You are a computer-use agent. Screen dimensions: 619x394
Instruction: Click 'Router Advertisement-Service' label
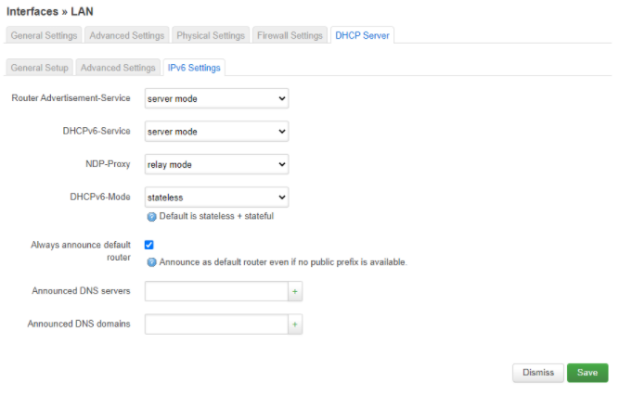pyautogui.click(x=71, y=98)
